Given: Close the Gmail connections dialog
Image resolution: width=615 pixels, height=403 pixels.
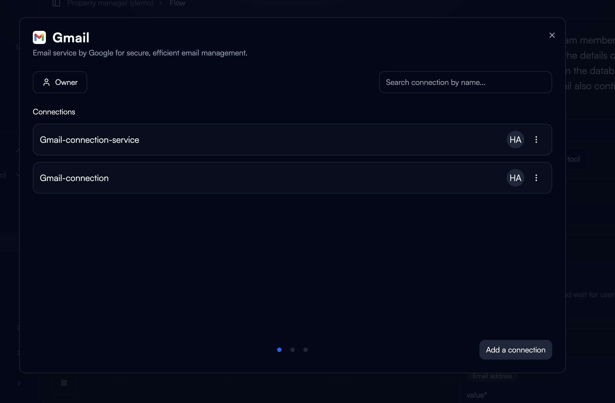Looking at the screenshot, I should [x=552, y=35].
